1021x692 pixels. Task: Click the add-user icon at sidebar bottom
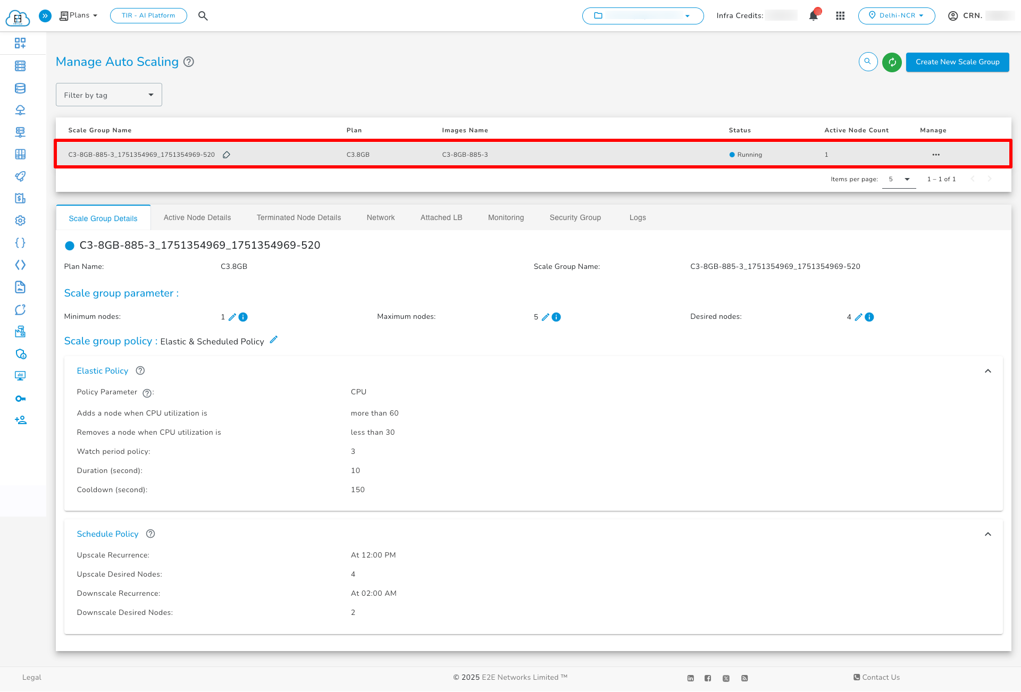coord(20,419)
